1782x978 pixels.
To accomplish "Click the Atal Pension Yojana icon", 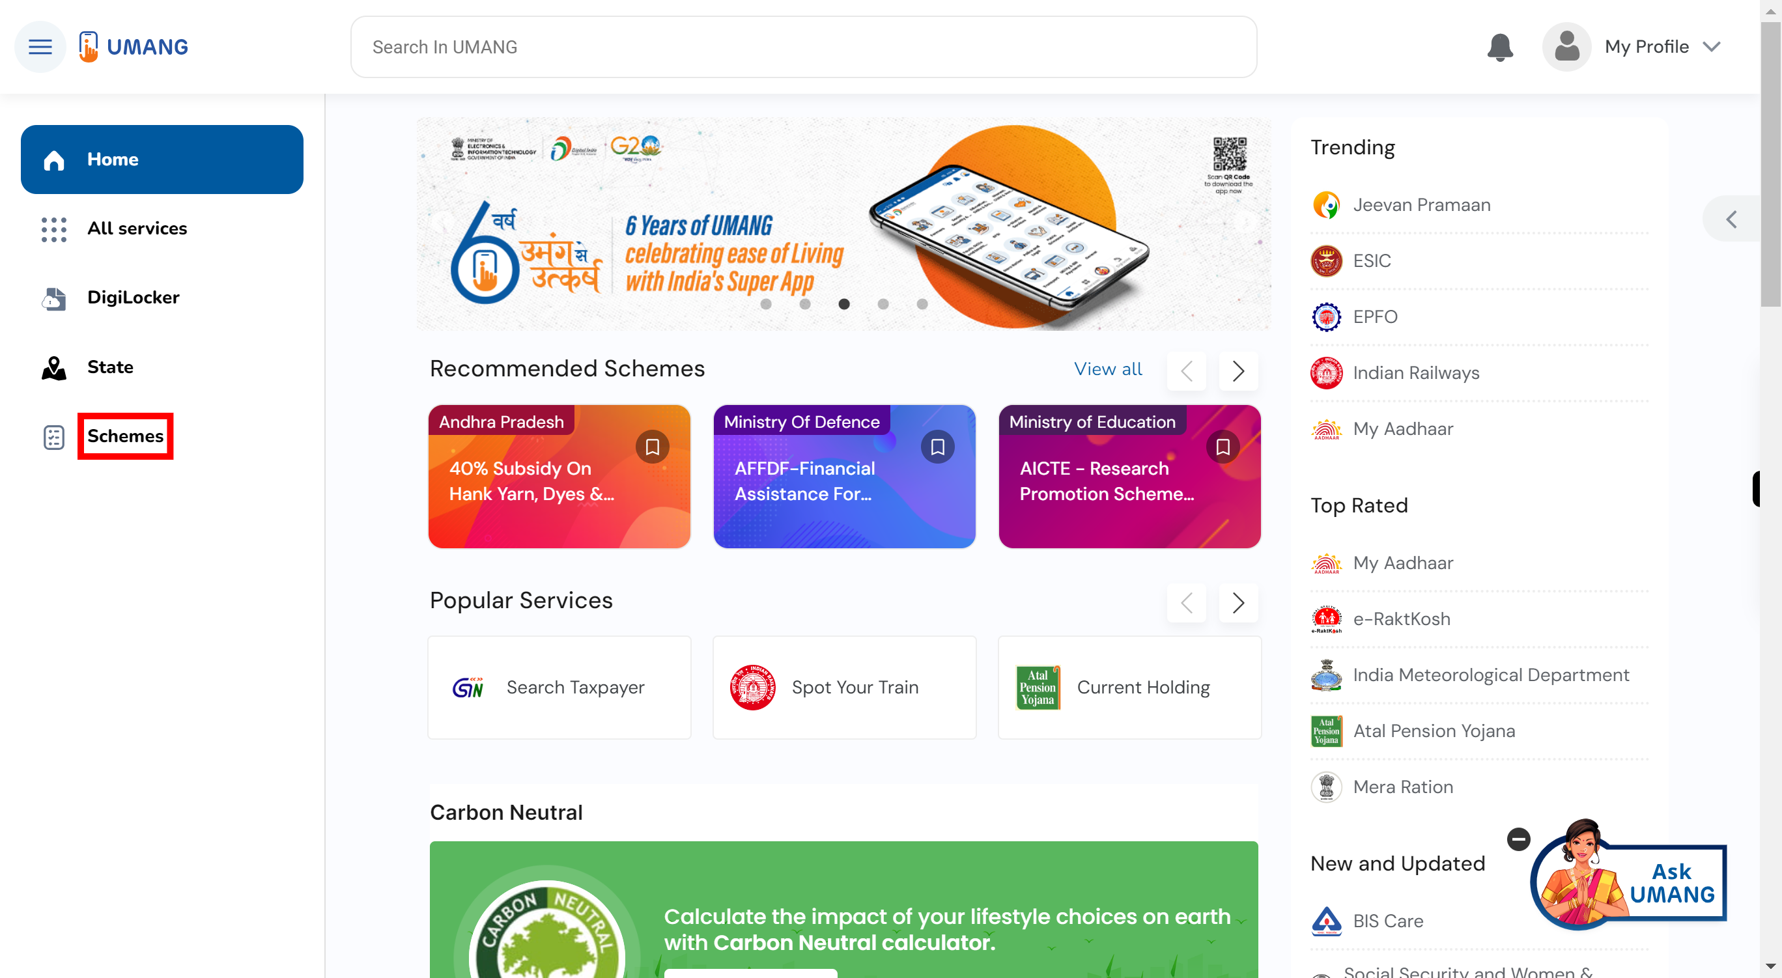I will pos(1325,730).
